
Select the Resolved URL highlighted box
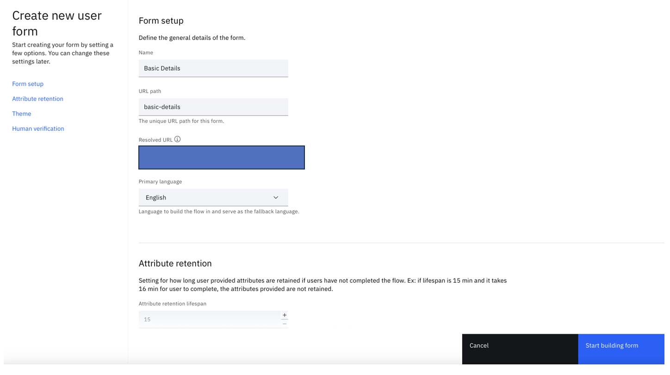pos(221,157)
